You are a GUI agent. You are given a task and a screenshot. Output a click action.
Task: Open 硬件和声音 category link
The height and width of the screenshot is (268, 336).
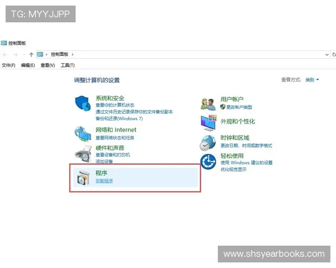110,148
